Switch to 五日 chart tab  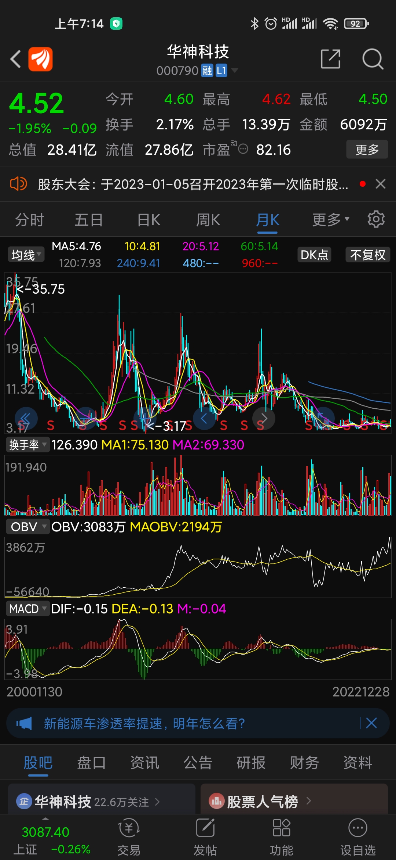coord(89,220)
